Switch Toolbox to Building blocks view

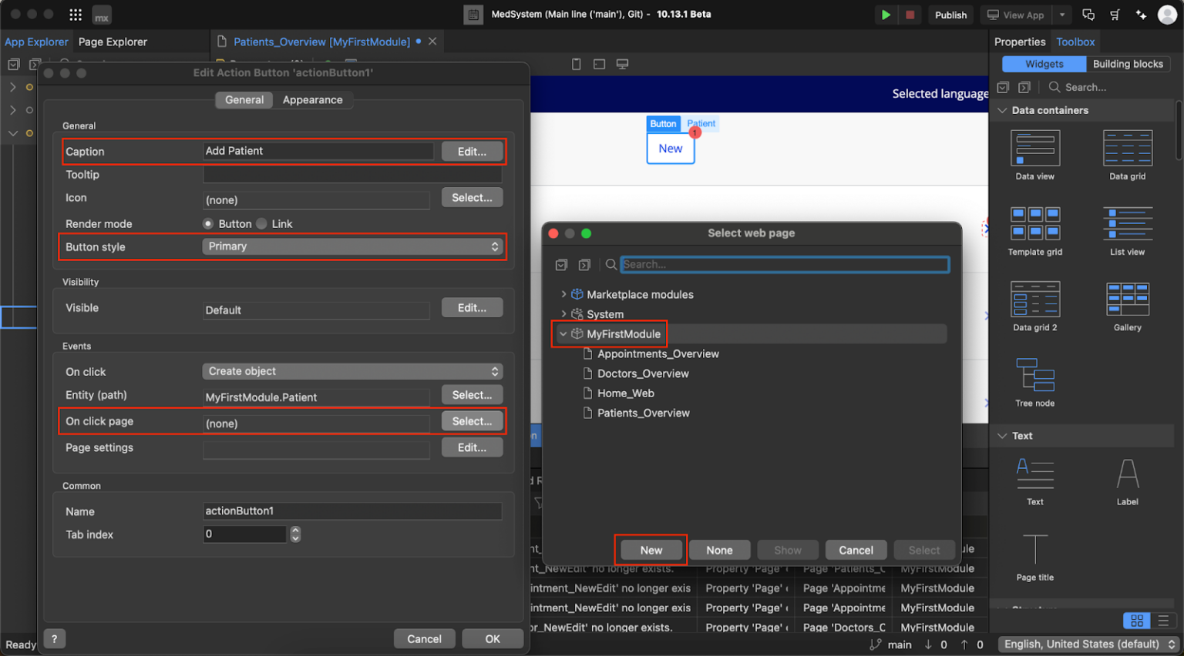[1128, 64]
